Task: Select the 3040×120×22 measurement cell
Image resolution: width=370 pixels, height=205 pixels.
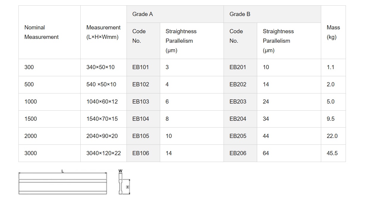Action: [104, 153]
